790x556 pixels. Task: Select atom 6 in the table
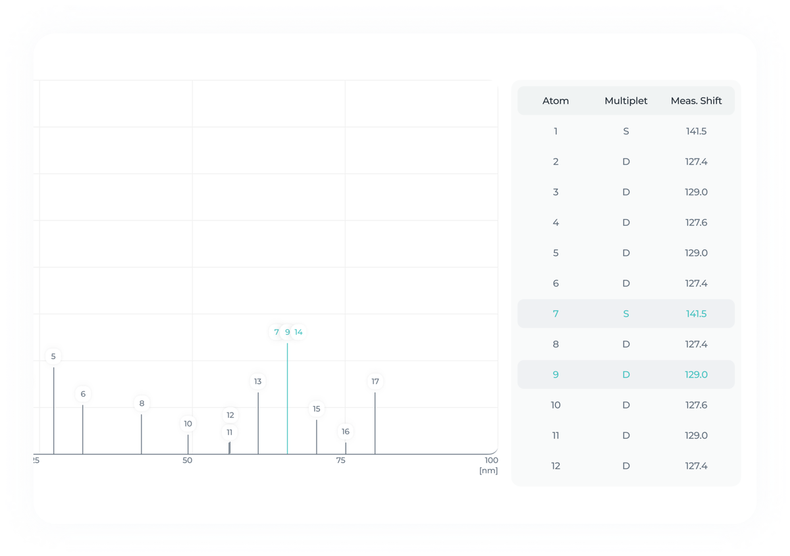coord(626,284)
